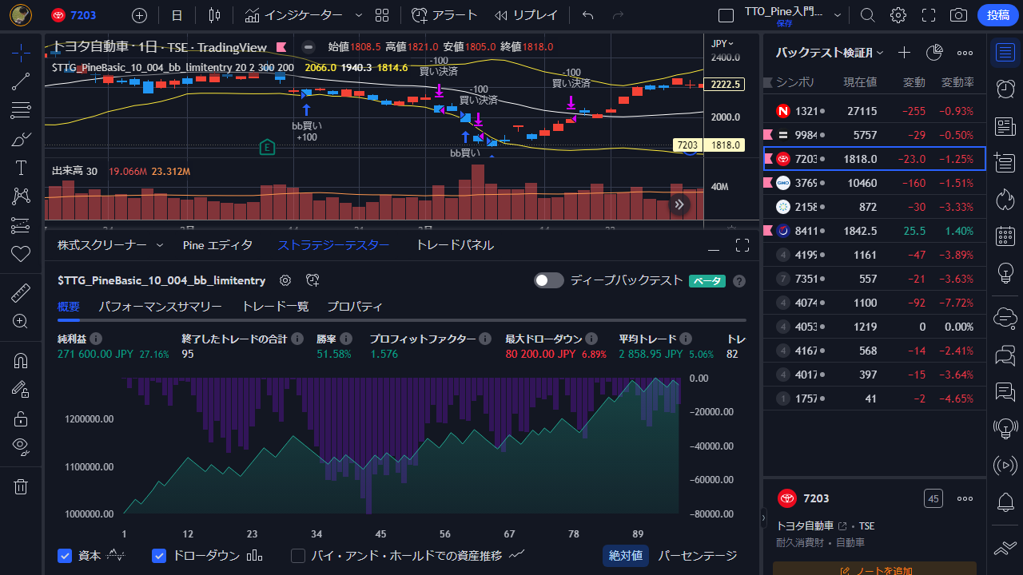
Task: Toggle magnet mode for drawings
Action: pyautogui.click(x=21, y=360)
